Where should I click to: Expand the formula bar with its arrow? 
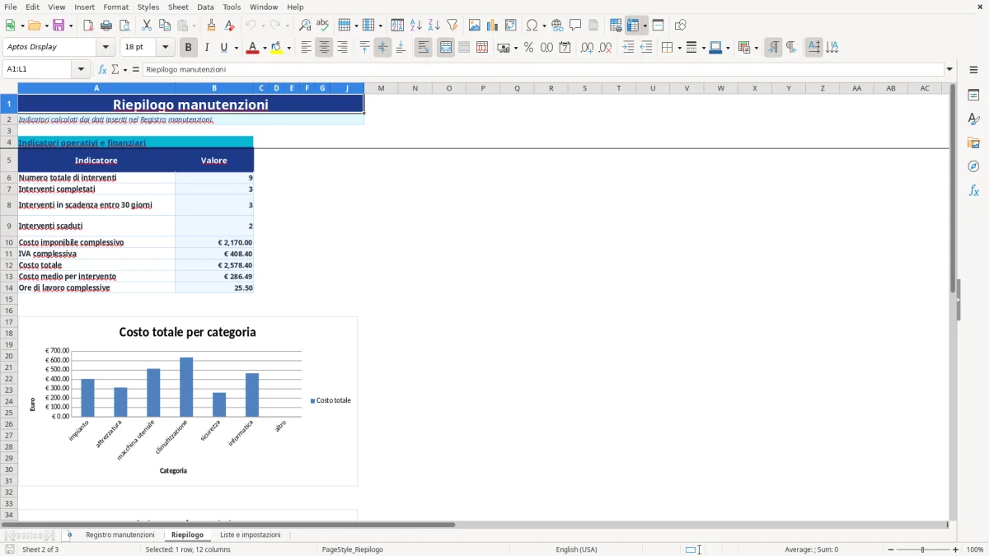[x=949, y=70]
